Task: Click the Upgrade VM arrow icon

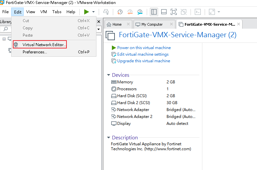Action: (x=114, y=61)
